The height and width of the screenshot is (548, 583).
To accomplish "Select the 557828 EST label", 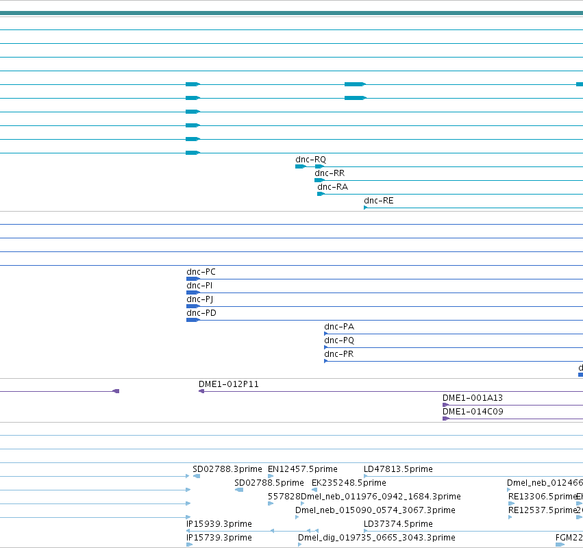I will pyautogui.click(x=284, y=497).
